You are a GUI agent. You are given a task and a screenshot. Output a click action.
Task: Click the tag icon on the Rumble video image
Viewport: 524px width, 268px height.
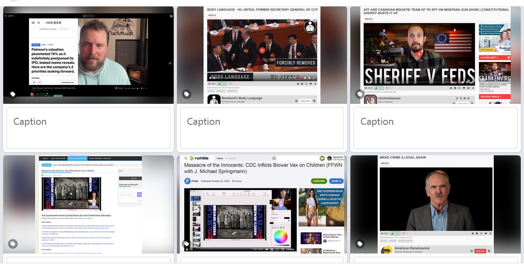tap(187, 244)
